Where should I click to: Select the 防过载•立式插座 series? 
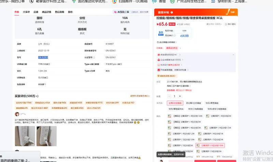[193, 103]
